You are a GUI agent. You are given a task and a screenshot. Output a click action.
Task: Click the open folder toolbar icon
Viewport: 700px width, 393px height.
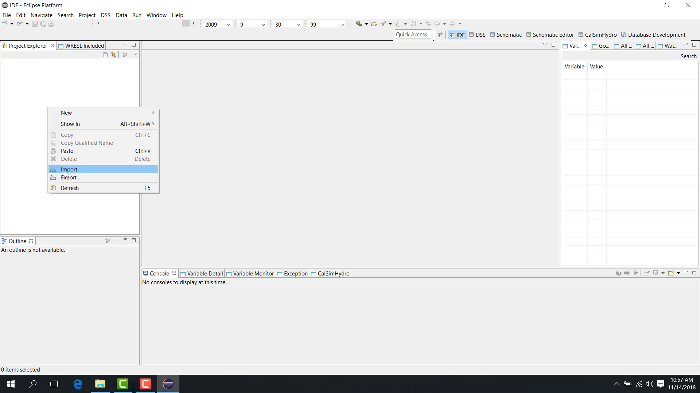tap(374, 24)
